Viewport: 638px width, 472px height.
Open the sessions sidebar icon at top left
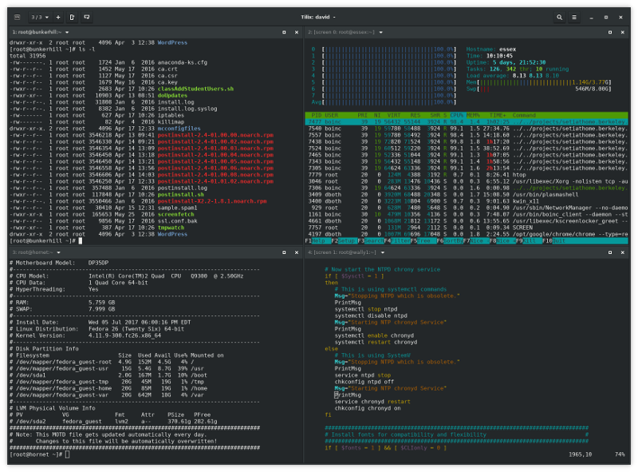18,17
